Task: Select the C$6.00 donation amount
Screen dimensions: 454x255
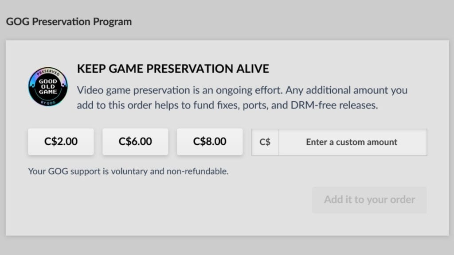Action: point(135,142)
